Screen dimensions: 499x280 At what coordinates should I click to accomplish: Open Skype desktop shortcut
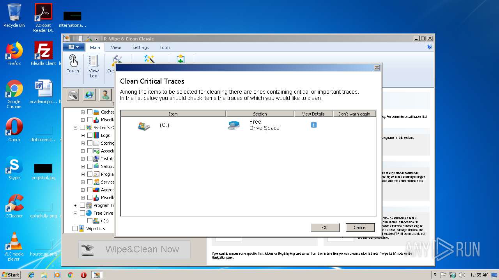(x=14, y=168)
